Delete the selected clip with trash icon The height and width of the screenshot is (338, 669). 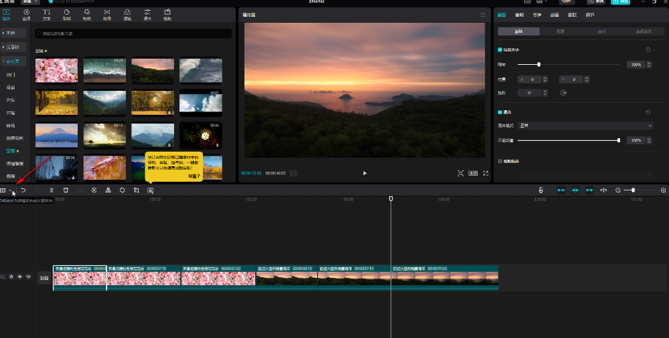pos(66,190)
